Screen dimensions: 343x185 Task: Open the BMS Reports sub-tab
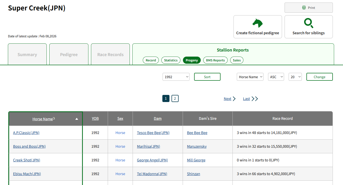pos(215,60)
